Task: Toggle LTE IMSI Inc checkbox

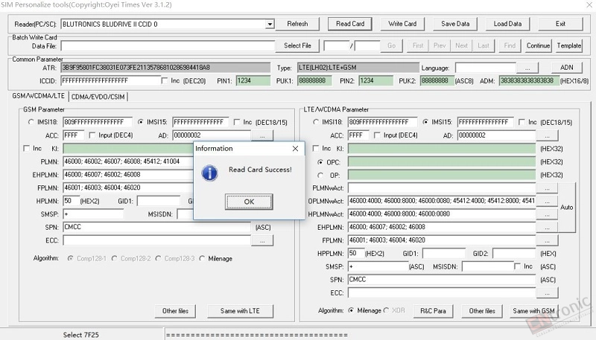Action: (x=522, y=122)
